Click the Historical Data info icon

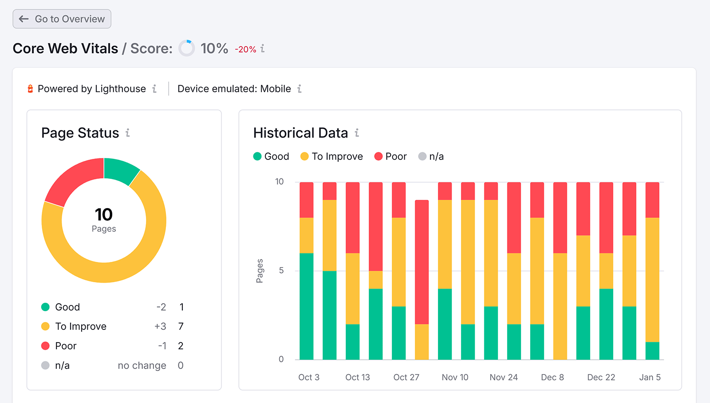point(357,133)
